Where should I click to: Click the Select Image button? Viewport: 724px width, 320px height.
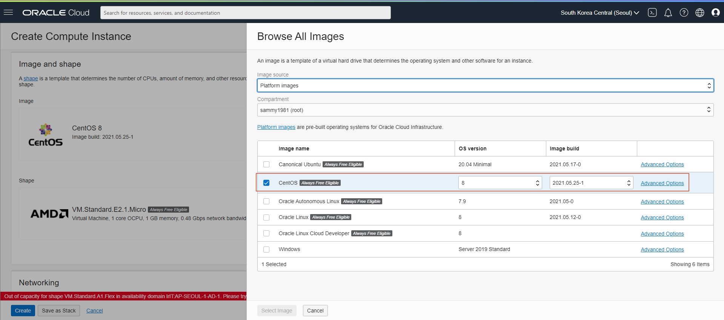coord(277,311)
